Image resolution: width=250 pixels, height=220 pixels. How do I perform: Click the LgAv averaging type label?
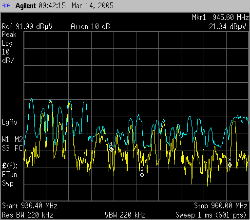pyautogui.click(x=10, y=122)
